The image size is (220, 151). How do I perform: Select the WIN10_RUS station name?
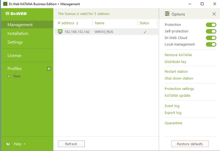104,32
